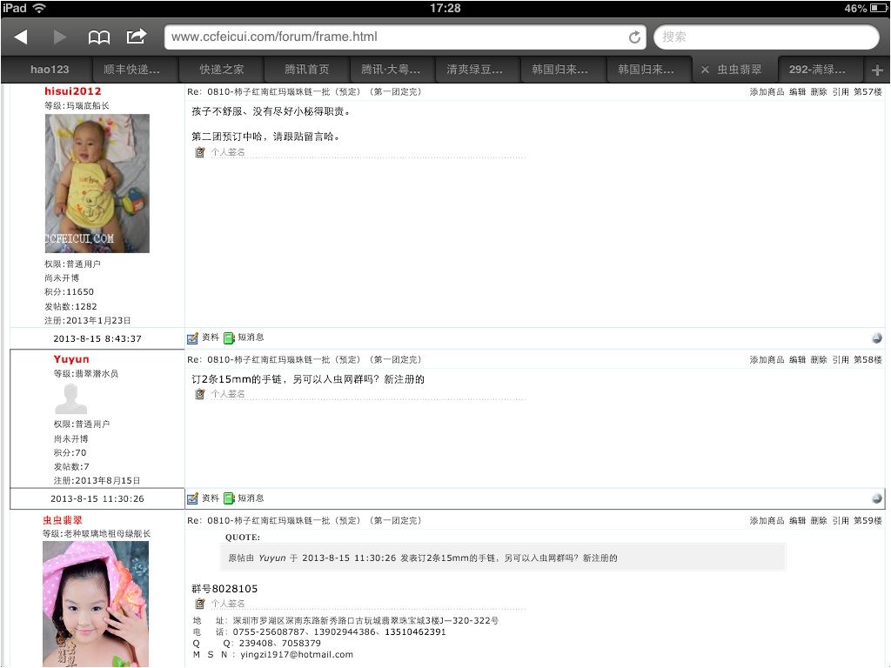View 虫虫翡翠 girl avatar image
Viewport: 891px width, 668px height.
pyautogui.click(x=96, y=604)
